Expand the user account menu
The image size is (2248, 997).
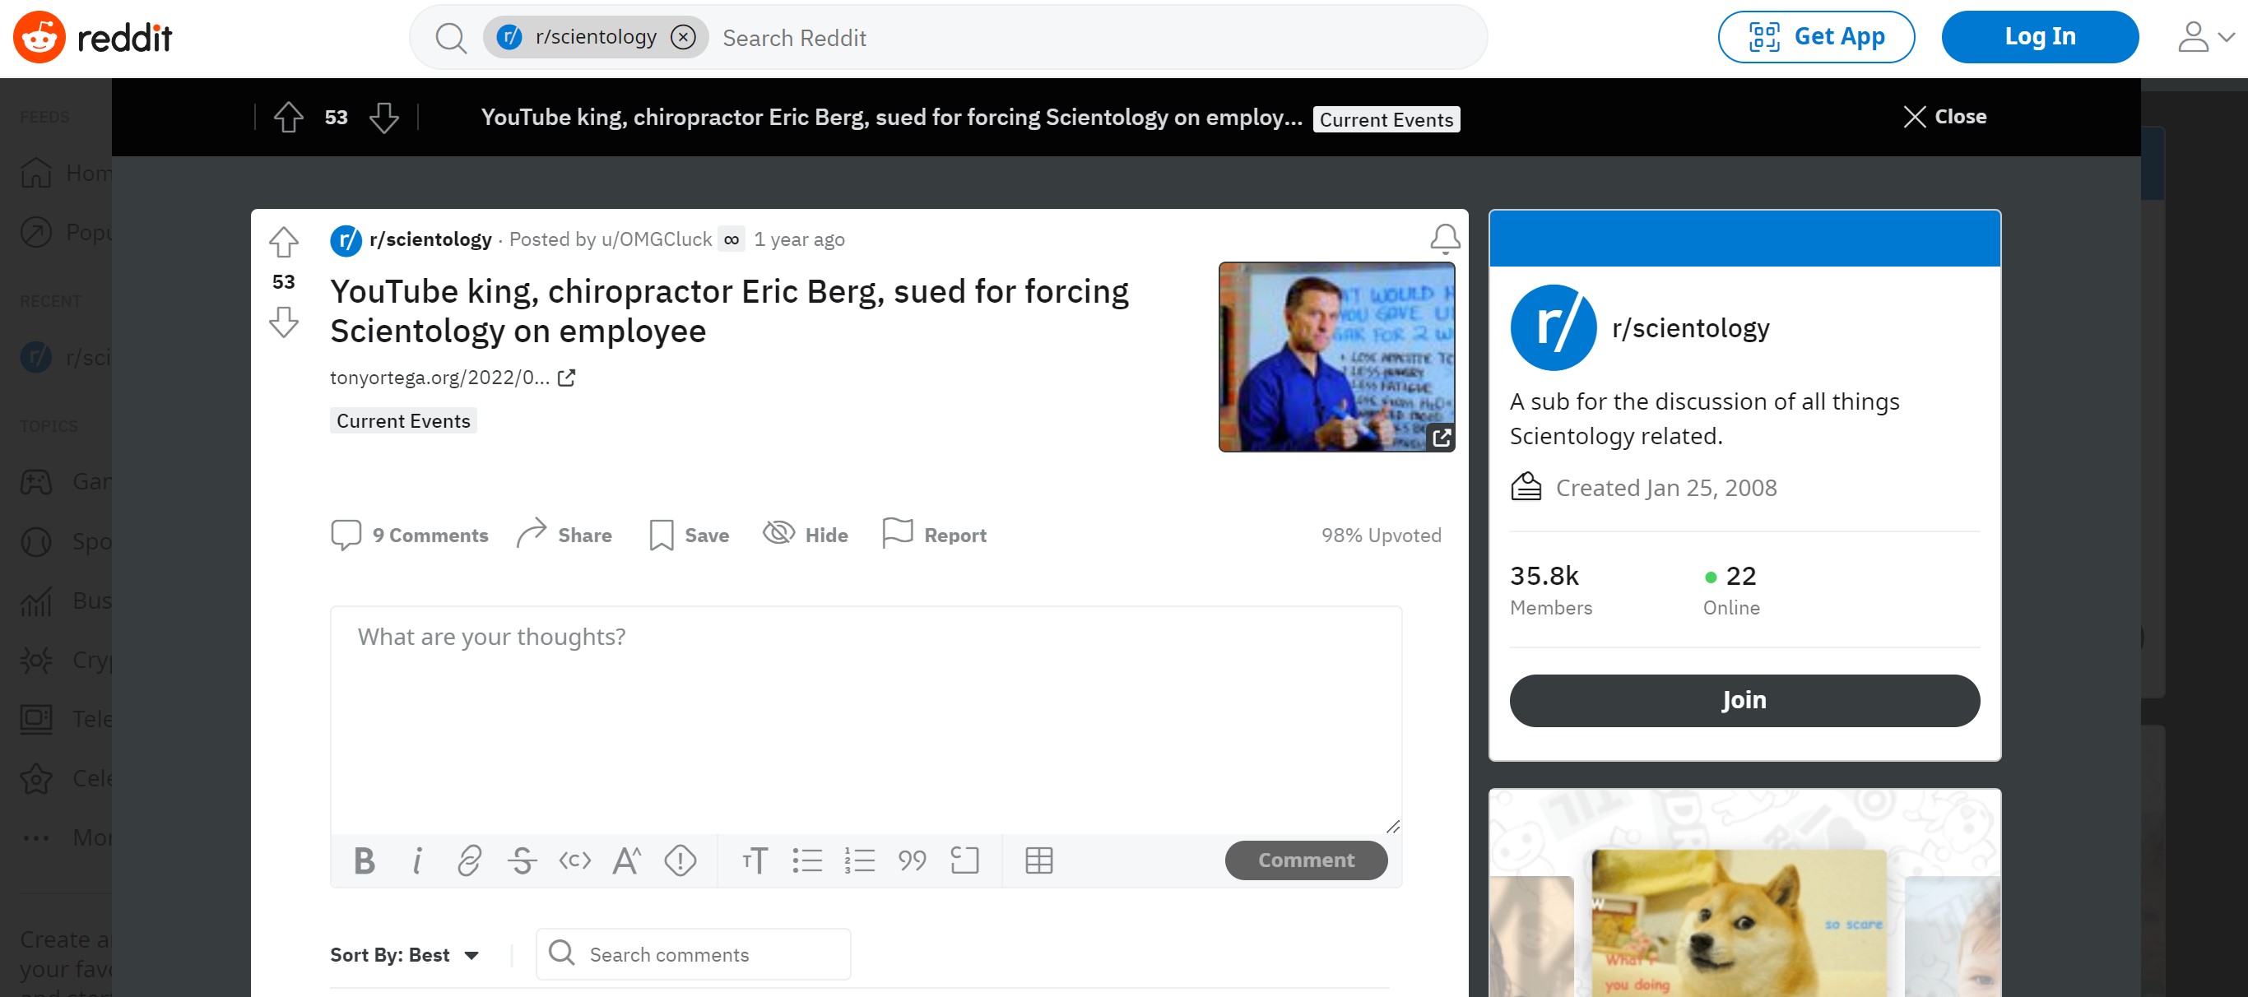click(x=2204, y=38)
